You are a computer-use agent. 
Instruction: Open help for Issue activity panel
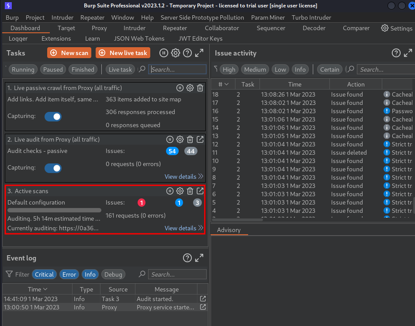click(396, 53)
